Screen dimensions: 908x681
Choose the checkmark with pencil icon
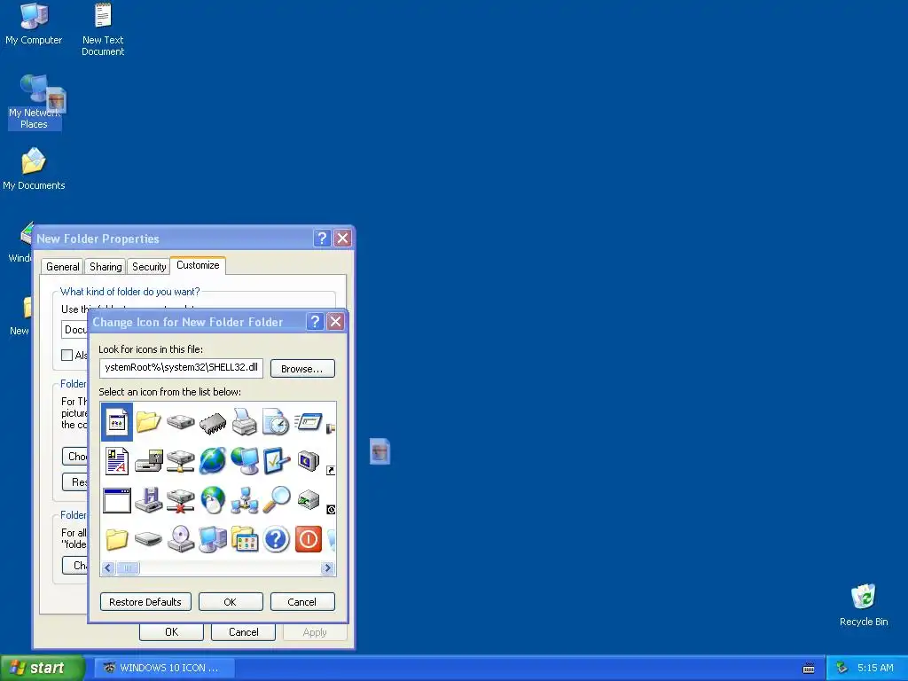pos(277,461)
